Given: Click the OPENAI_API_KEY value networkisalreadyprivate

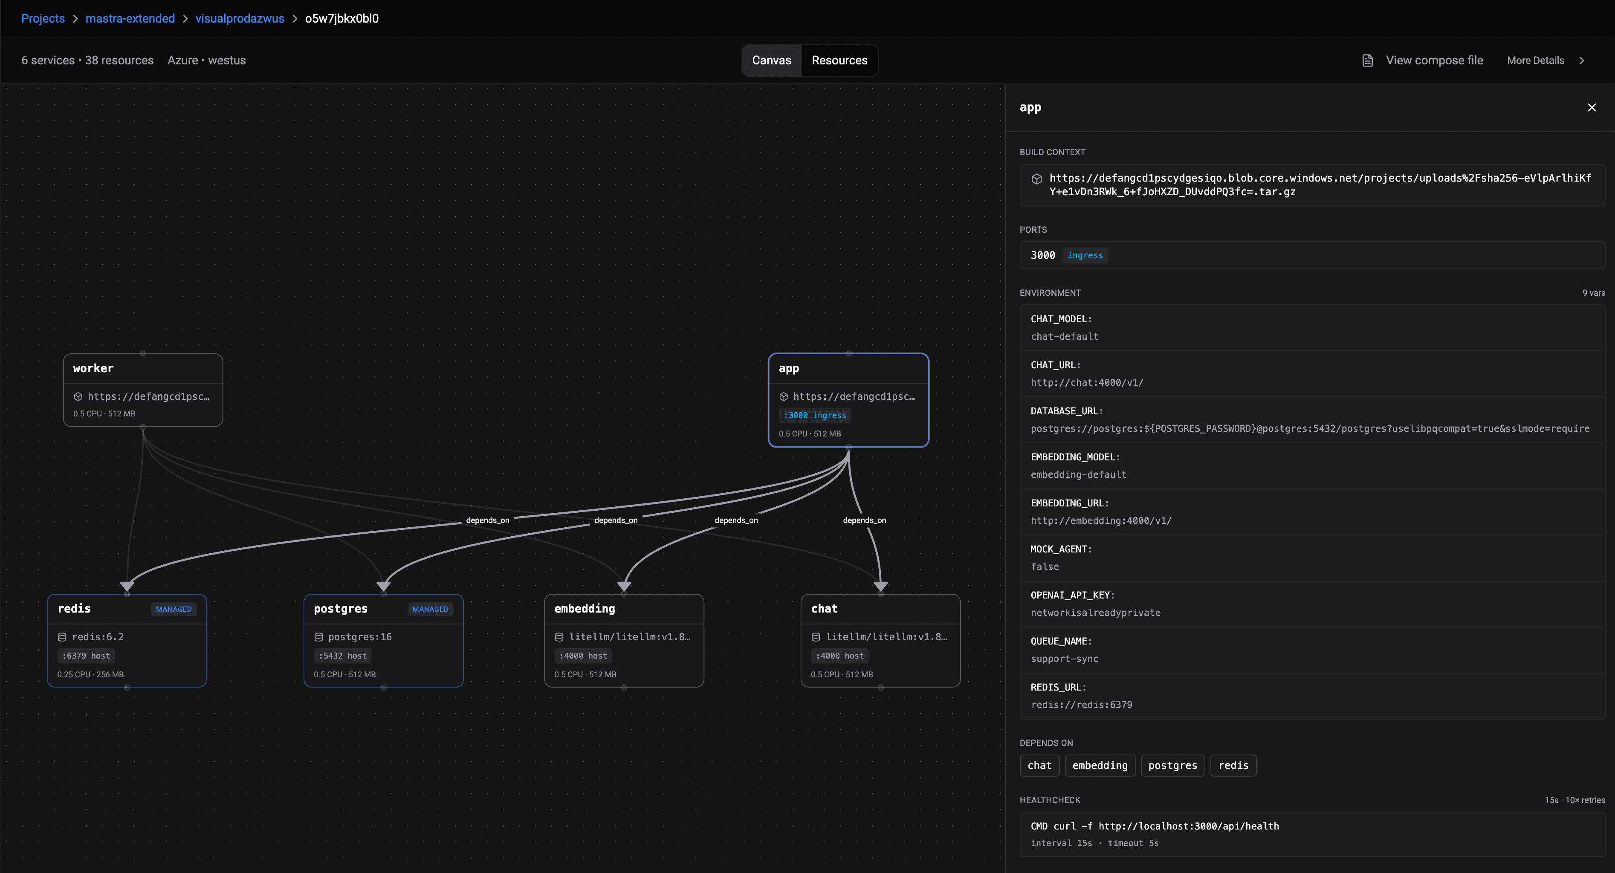Looking at the screenshot, I should tap(1095, 613).
